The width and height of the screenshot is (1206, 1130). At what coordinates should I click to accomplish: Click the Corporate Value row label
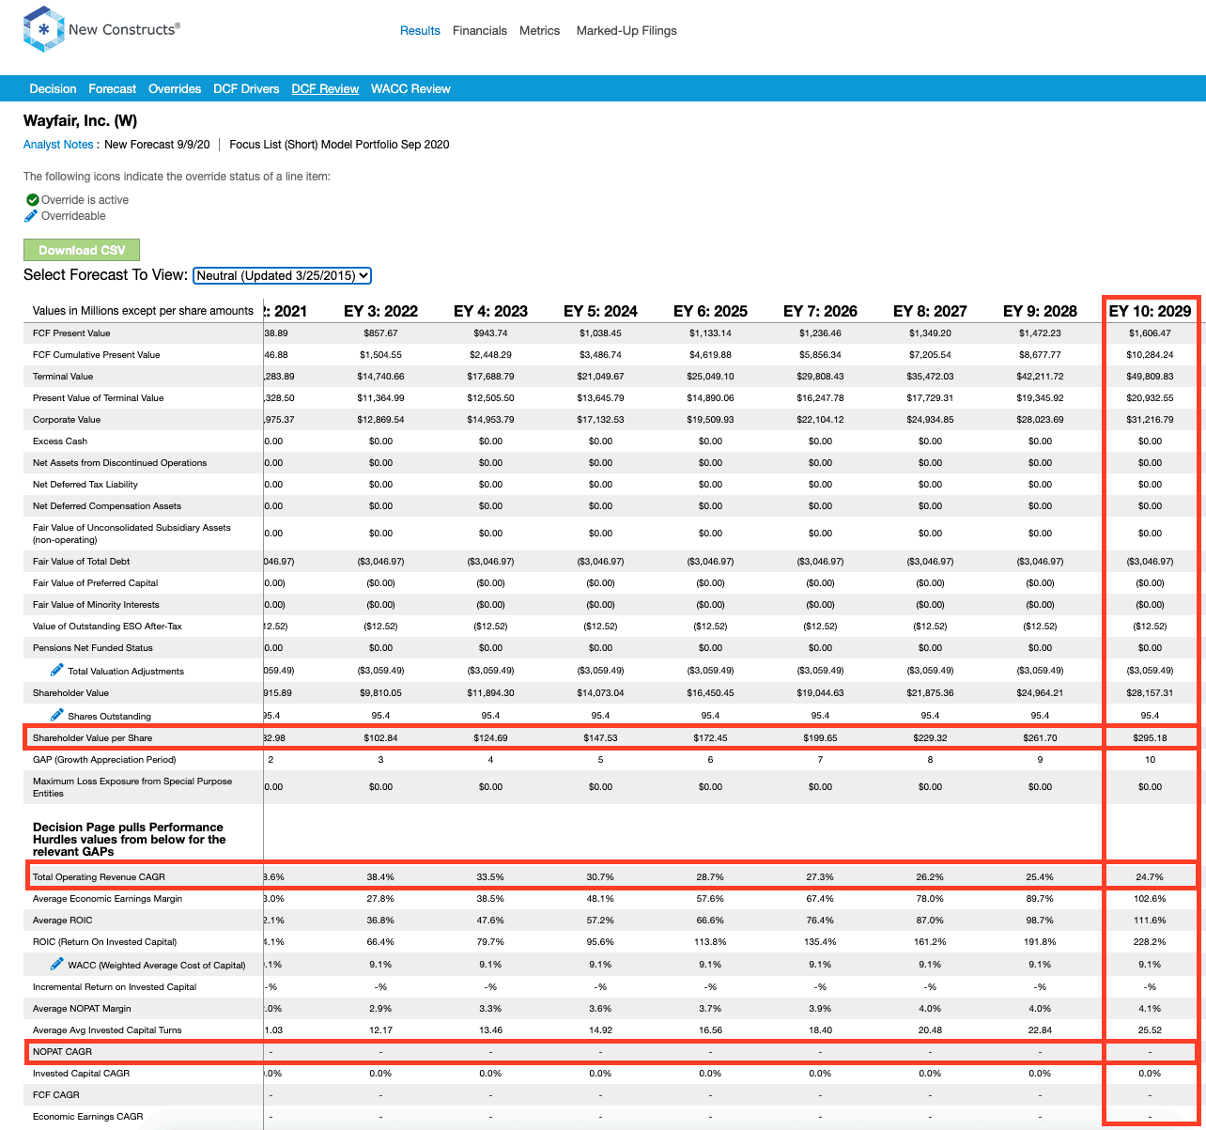pos(67,420)
